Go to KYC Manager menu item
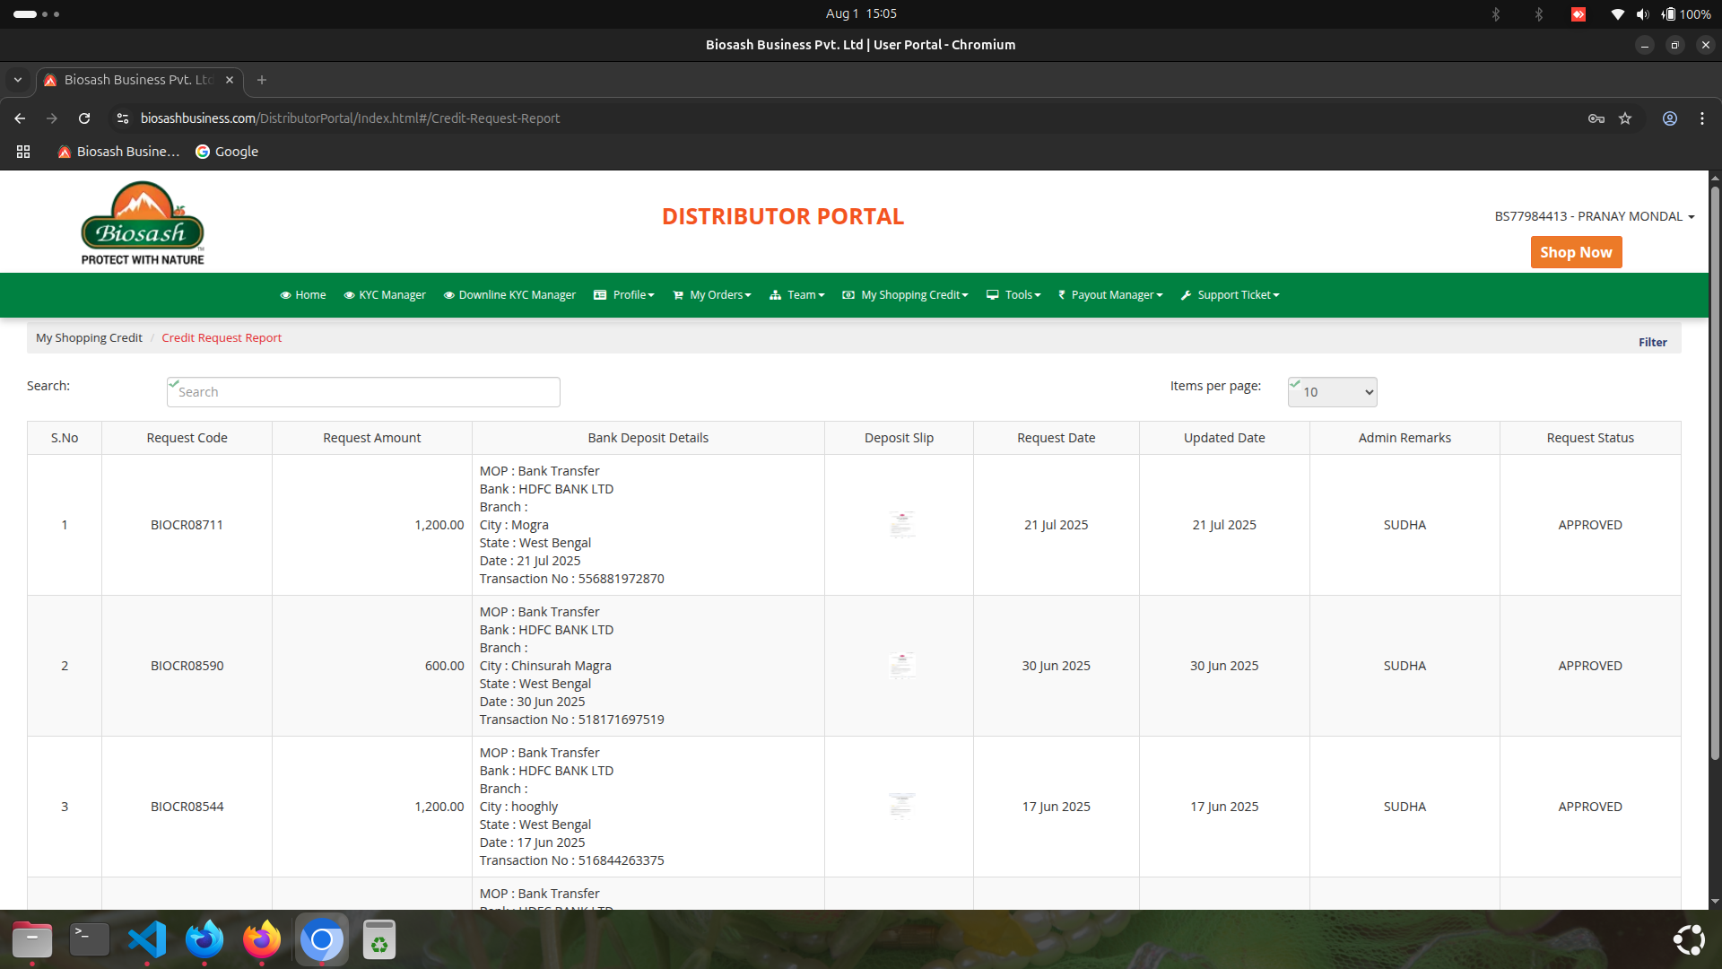This screenshot has width=1722, height=969. click(x=385, y=295)
